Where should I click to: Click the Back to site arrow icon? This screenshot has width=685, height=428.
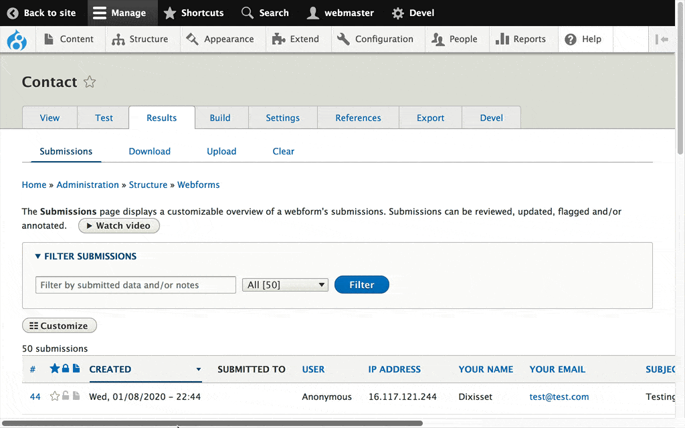13,13
